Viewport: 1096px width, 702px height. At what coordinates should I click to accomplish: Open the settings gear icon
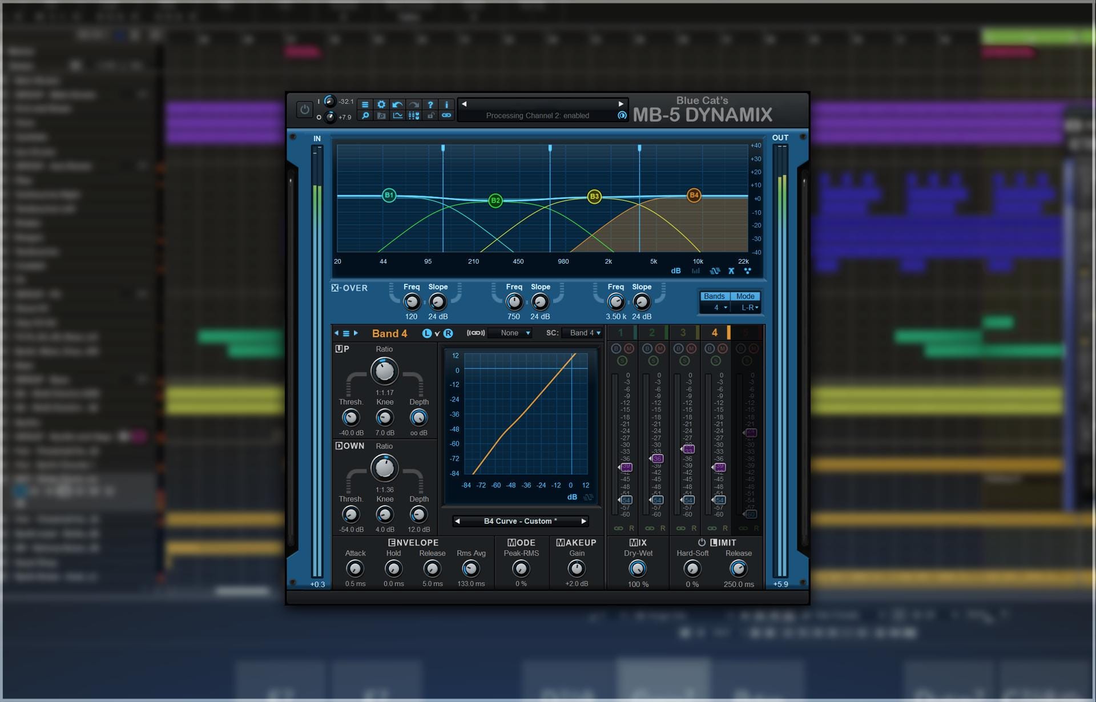[381, 104]
